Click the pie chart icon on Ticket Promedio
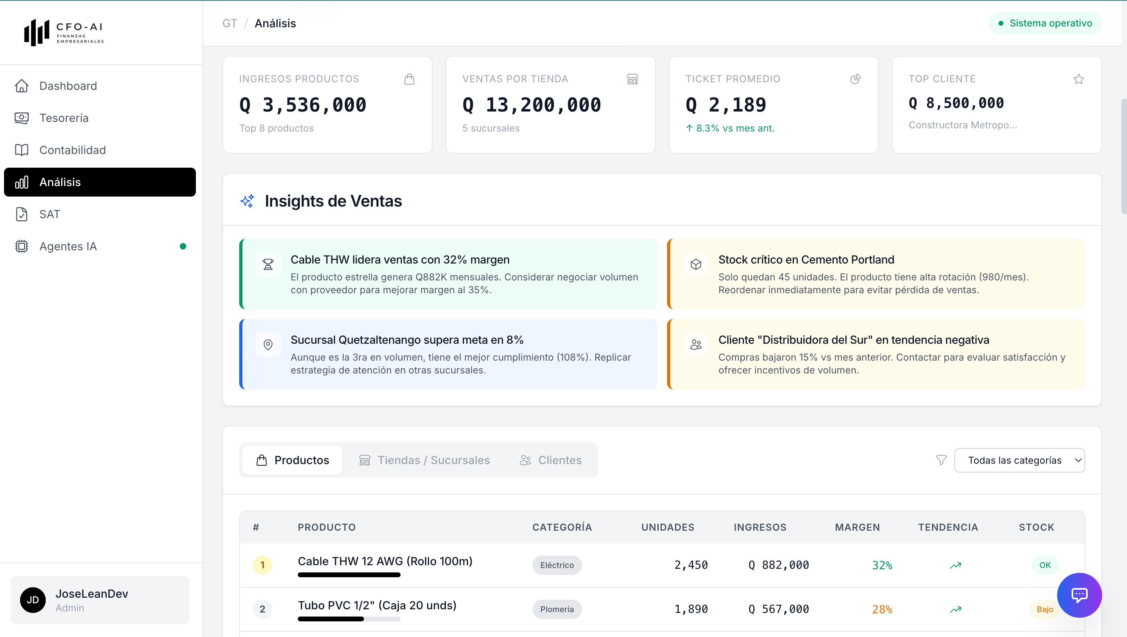This screenshot has width=1127, height=637. point(855,79)
